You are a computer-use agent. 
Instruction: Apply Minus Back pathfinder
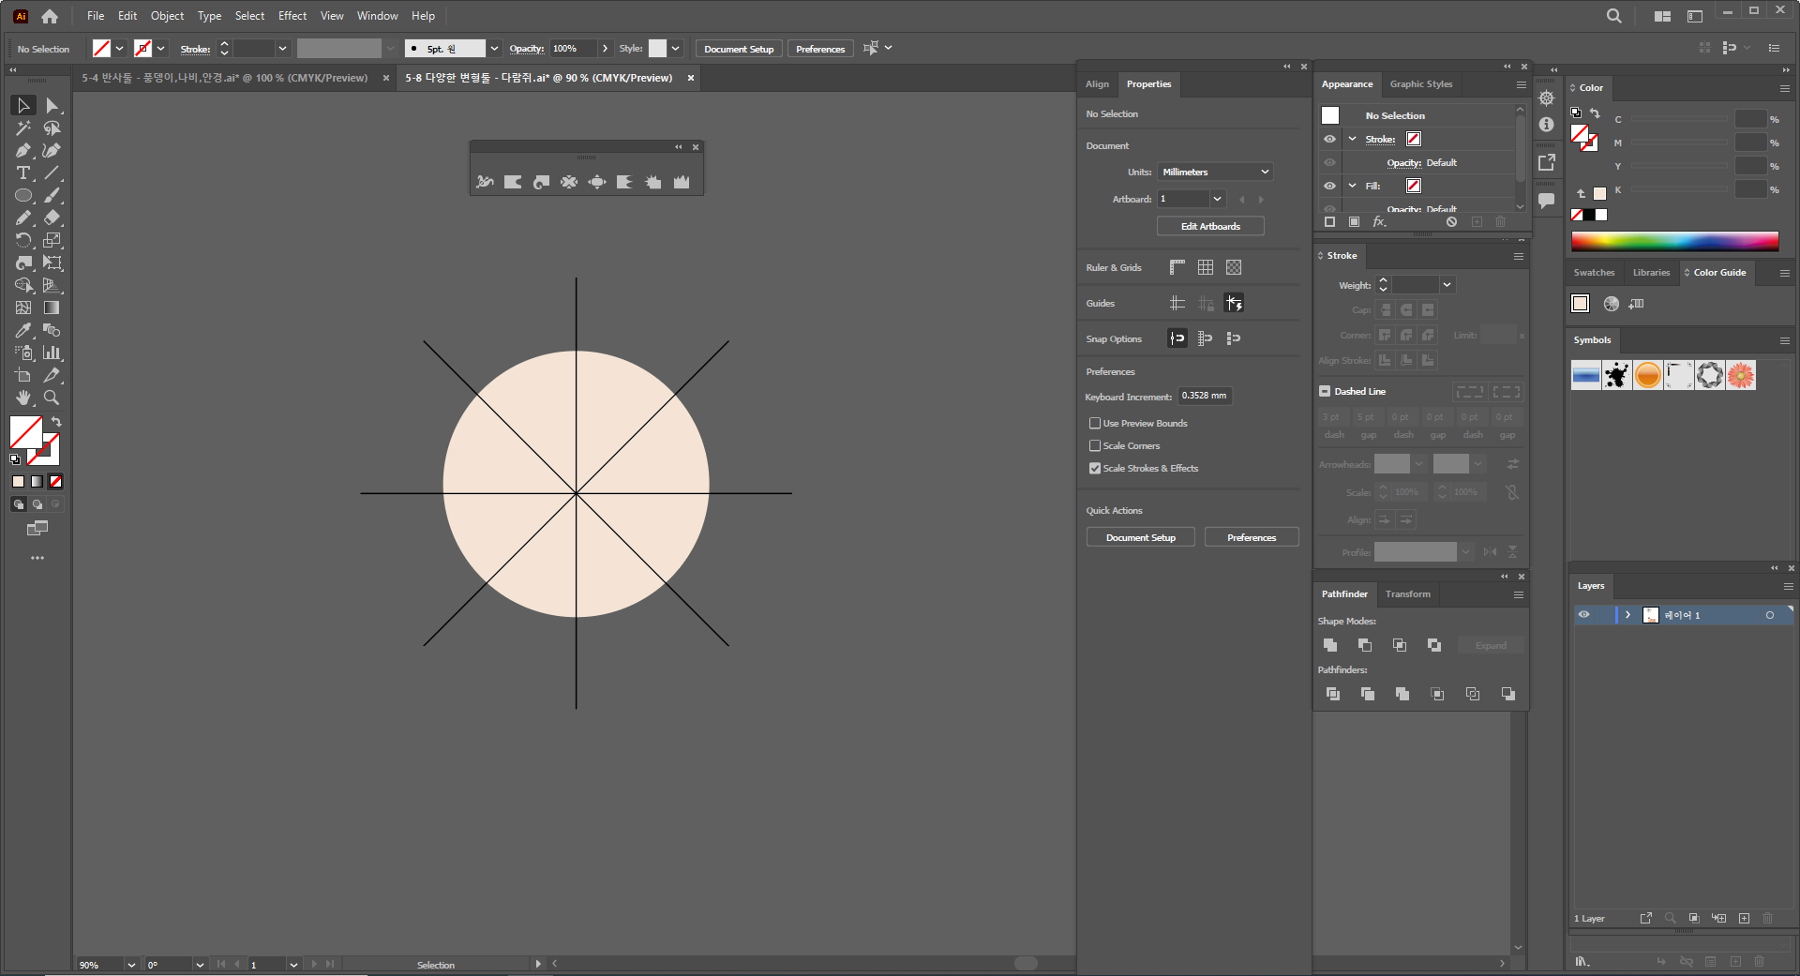point(1507,694)
